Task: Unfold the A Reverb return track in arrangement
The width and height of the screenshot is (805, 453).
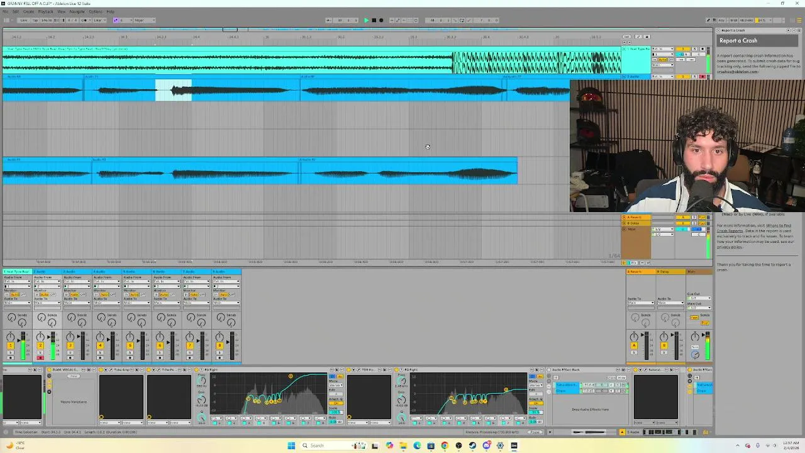Action: 624,217
